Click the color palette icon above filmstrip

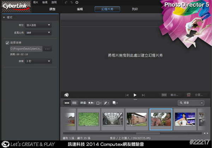(x=66, y=95)
